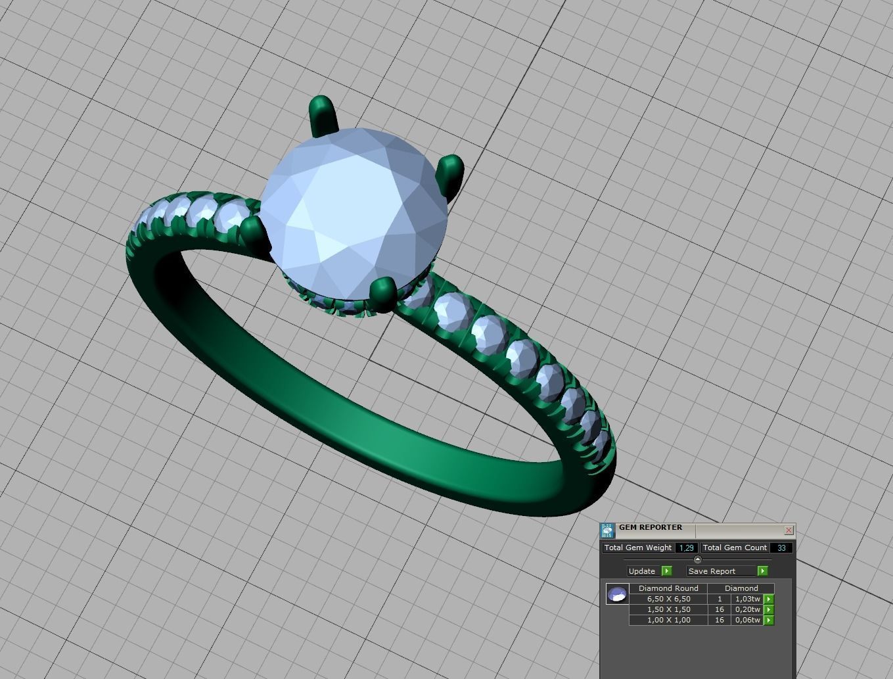Click quantity 16 in the 1,50 X 1,50 row
The width and height of the screenshot is (893, 679).
click(720, 609)
